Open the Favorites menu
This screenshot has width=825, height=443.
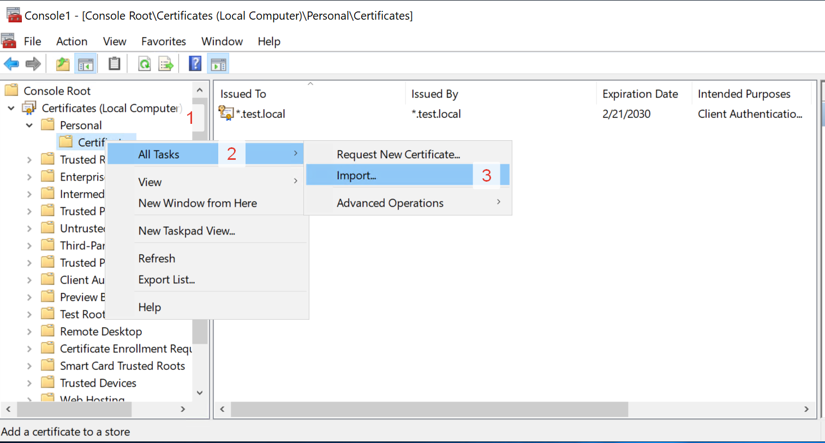(x=164, y=41)
